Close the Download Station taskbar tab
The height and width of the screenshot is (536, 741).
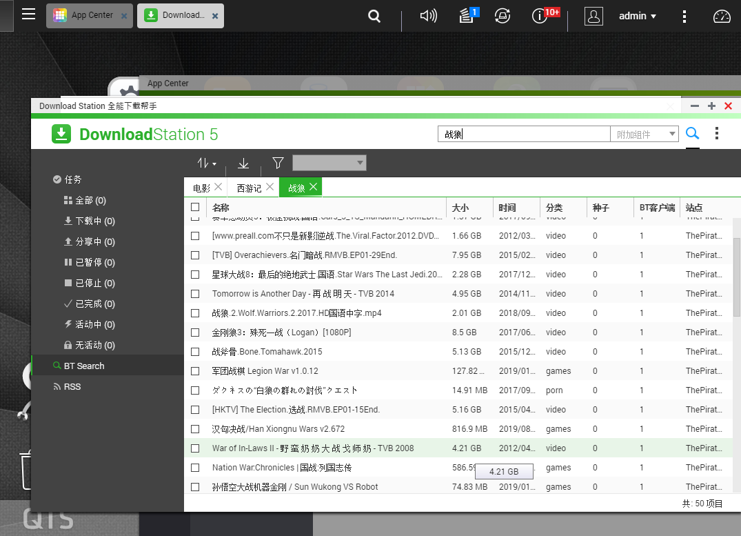(215, 16)
